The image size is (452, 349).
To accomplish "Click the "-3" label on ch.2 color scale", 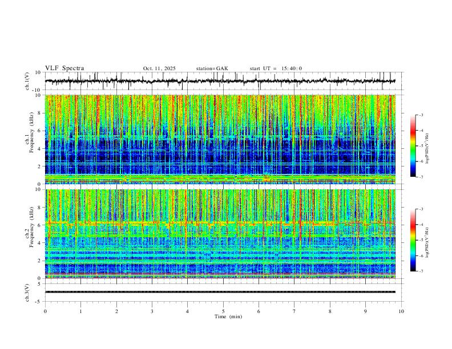I will coord(421,209).
